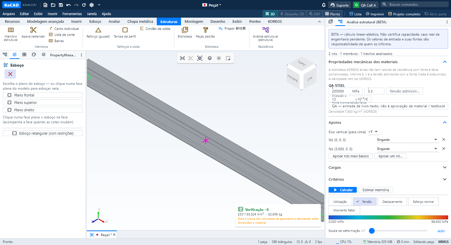
Task: Check the Plano superior option
Action: point(43,102)
